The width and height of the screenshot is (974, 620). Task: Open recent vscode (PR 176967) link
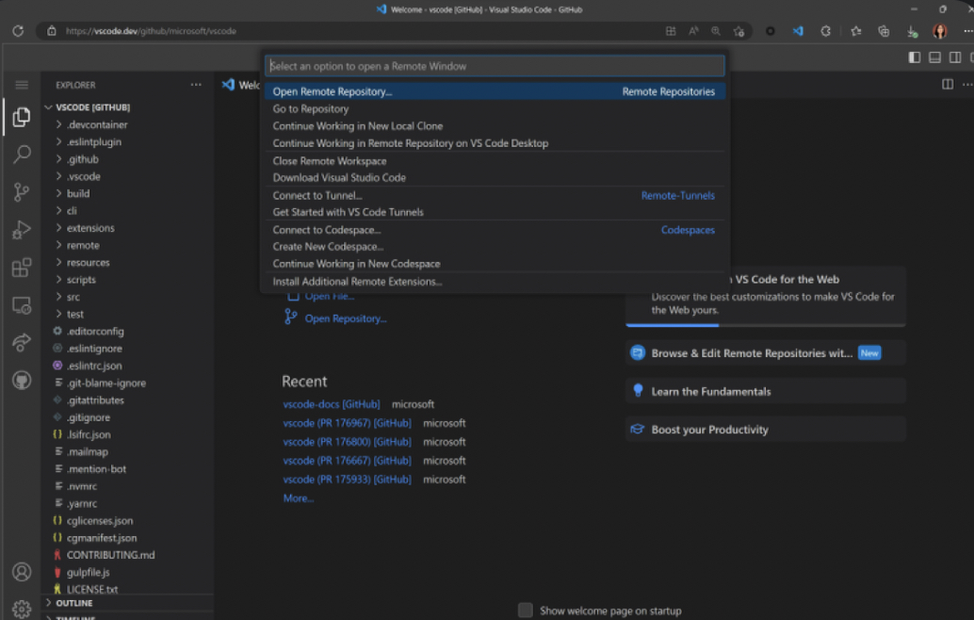[347, 423]
